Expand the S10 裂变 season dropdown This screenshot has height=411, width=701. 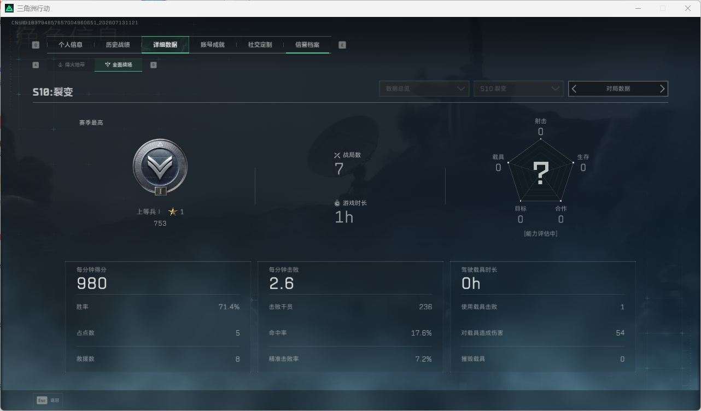518,89
